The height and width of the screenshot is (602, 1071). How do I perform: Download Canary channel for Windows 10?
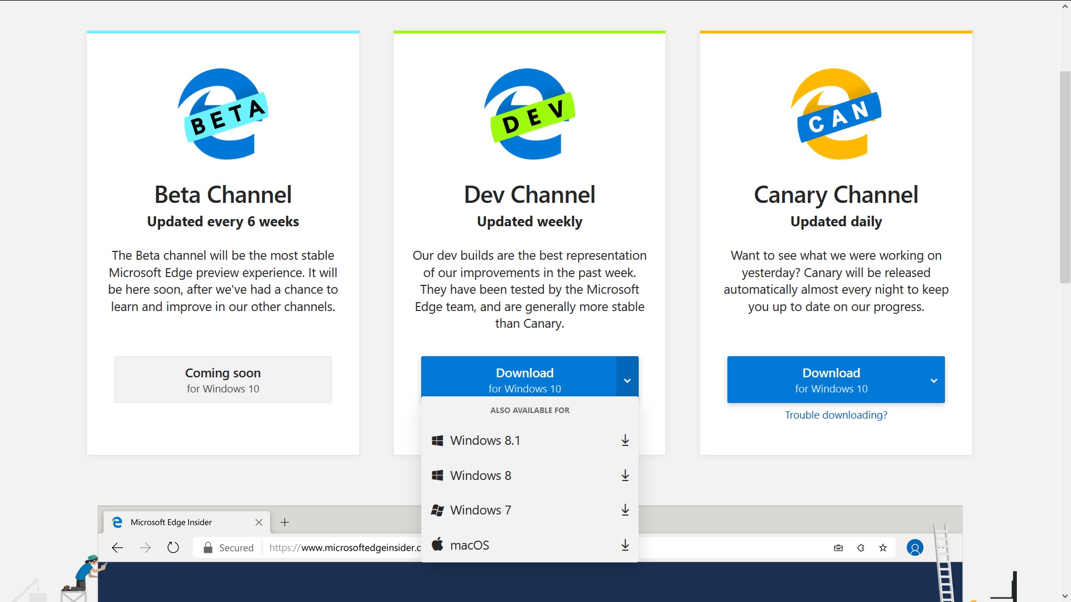coord(825,380)
